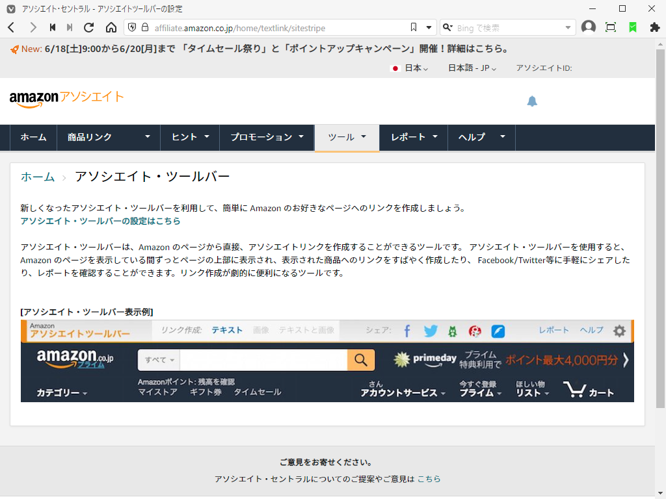
Task: Minimize the browser window
Action: 593,9
